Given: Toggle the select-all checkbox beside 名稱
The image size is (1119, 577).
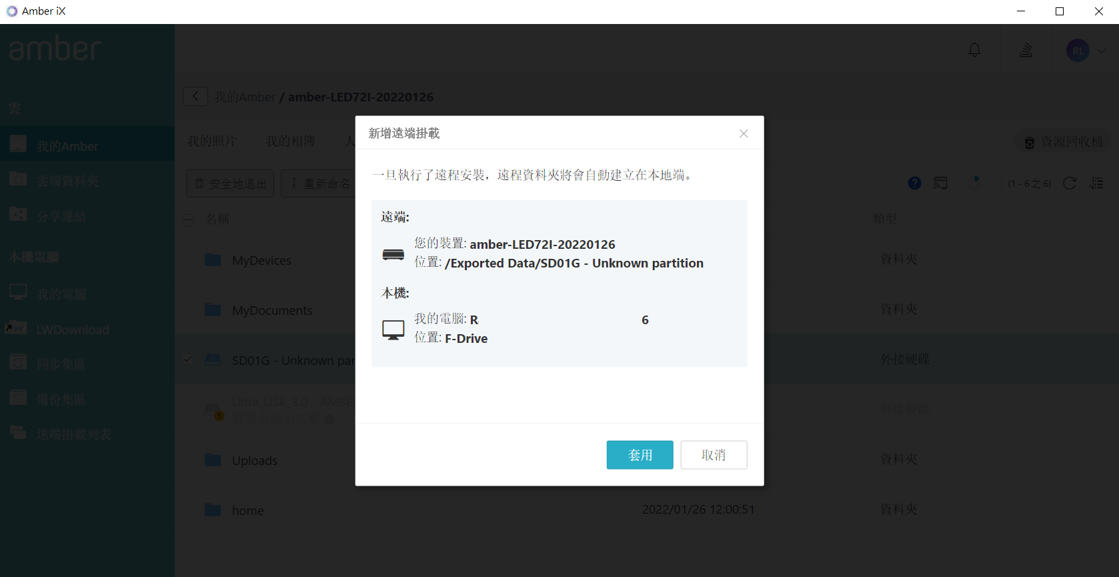Looking at the screenshot, I should pyautogui.click(x=188, y=219).
